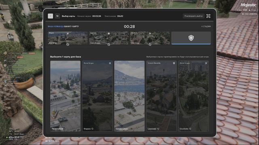Viewport: 259px width, 145px height.
Task: Click the X icon on the large Ферма map card
Action: point(110,63)
